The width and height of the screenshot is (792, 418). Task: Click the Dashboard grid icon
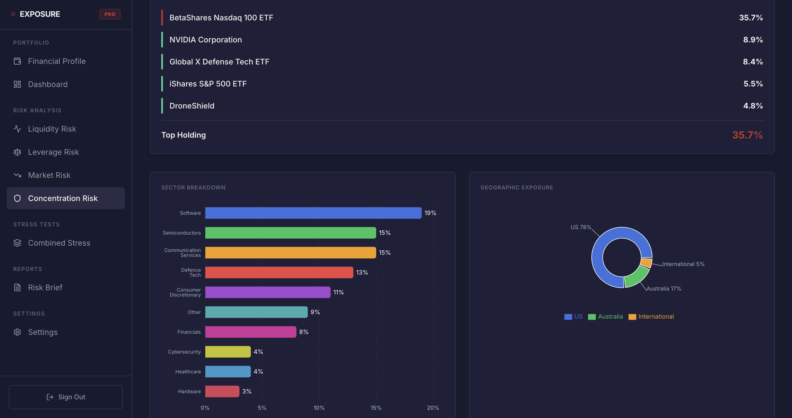pyautogui.click(x=17, y=84)
